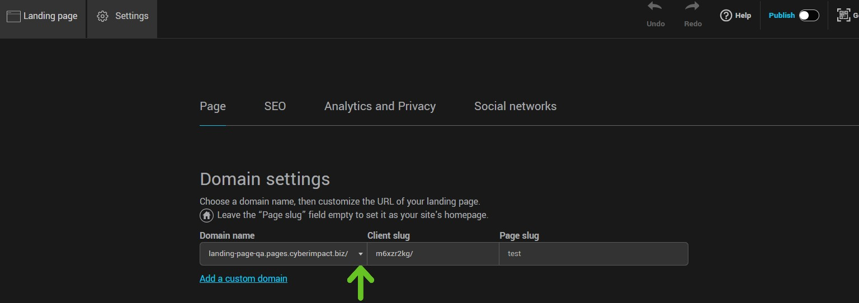Click the blue Publish label

click(781, 16)
